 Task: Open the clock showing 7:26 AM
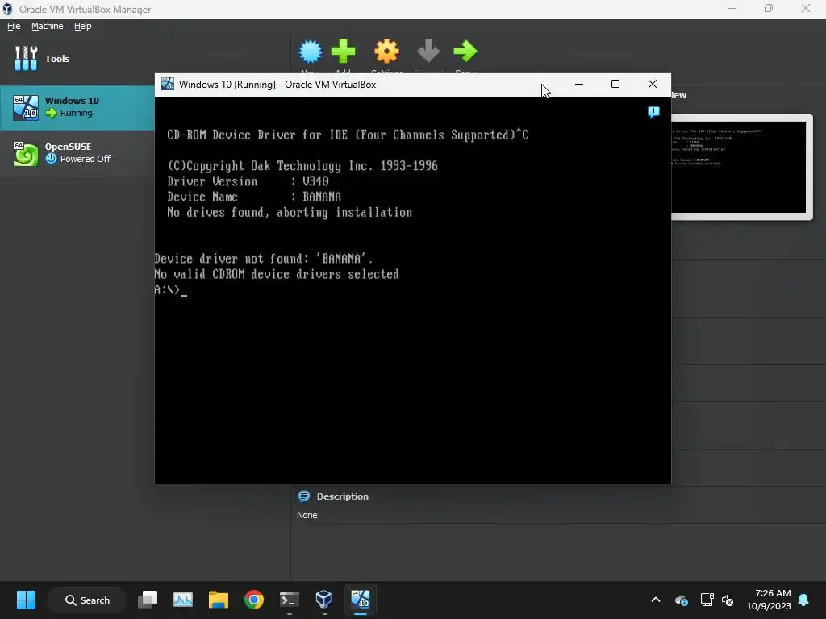point(769,600)
